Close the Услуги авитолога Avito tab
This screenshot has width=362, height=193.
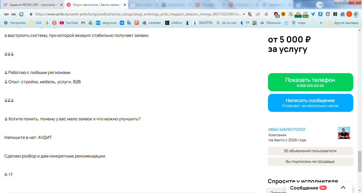pos(125,5)
